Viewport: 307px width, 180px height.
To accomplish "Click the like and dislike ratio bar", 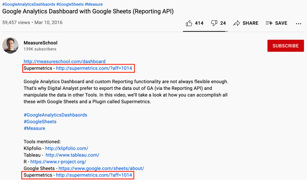I will coord(205,31).
